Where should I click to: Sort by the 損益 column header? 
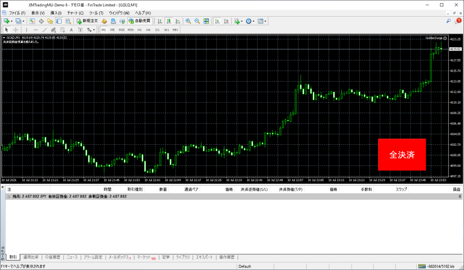[x=457, y=189]
